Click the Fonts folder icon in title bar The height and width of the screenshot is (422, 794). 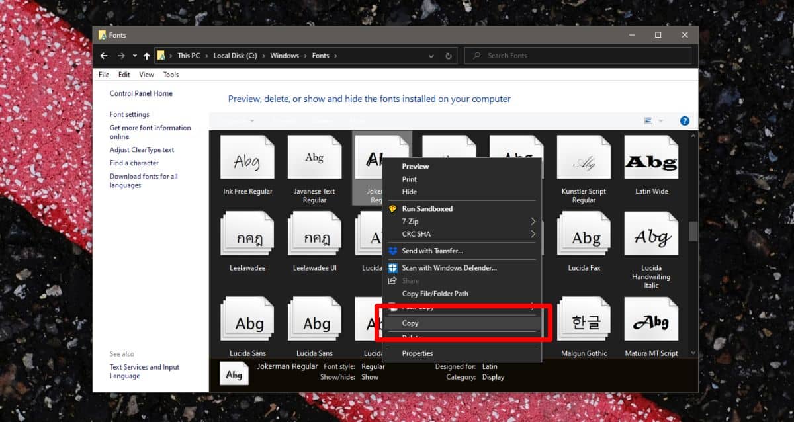[x=103, y=35]
